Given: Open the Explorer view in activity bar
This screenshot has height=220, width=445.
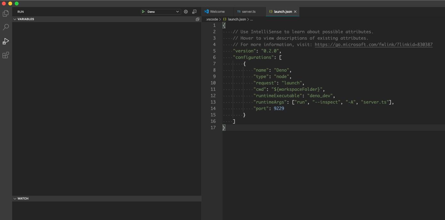Looking at the screenshot, I should point(6,13).
